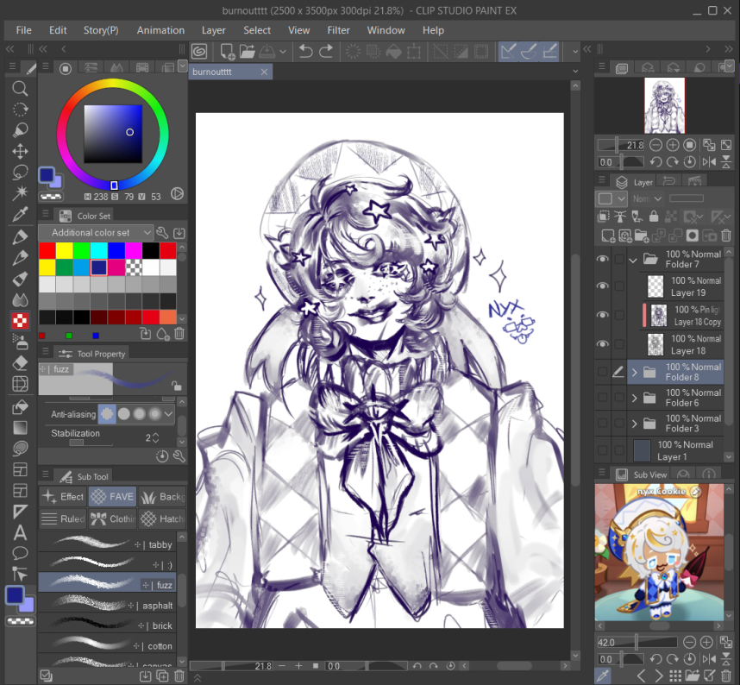
Task: Select the Eraser tool
Action: [20, 363]
